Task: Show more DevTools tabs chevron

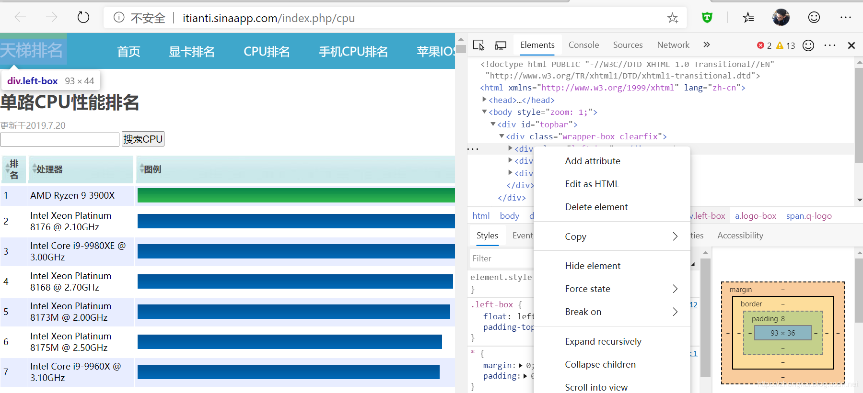Action: click(707, 45)
